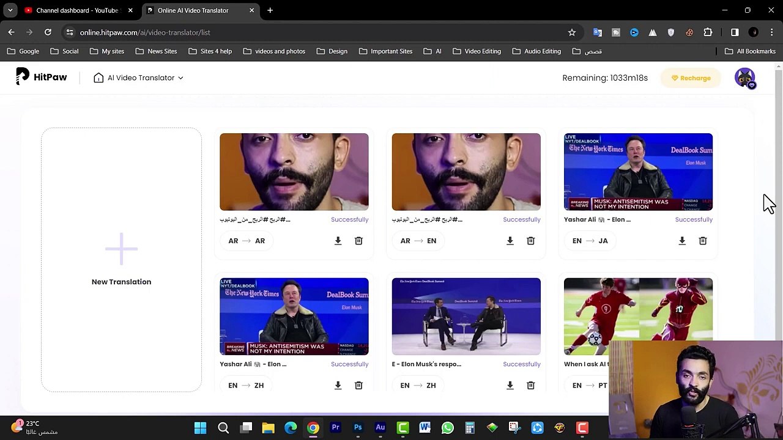Open the Audio Editing bookmarks folder
Image resolution: width=783 pixels, height=440 pixels.
point(536,51)
